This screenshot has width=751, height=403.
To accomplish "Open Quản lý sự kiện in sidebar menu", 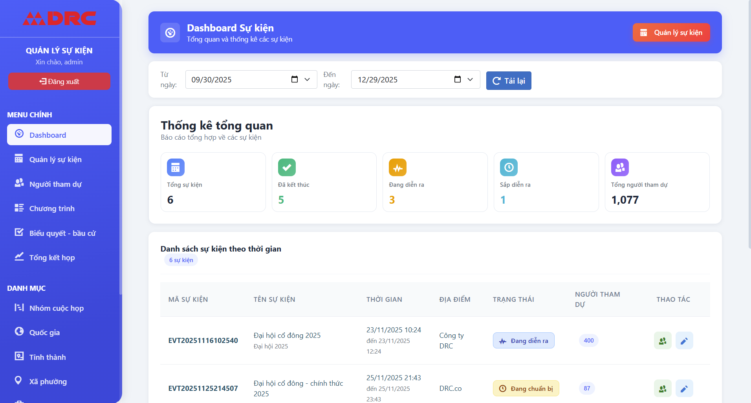I will [x=55, y=159].
